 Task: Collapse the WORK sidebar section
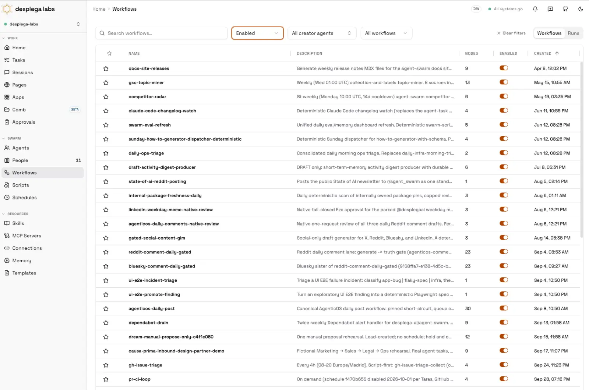(x=10, y=38)
